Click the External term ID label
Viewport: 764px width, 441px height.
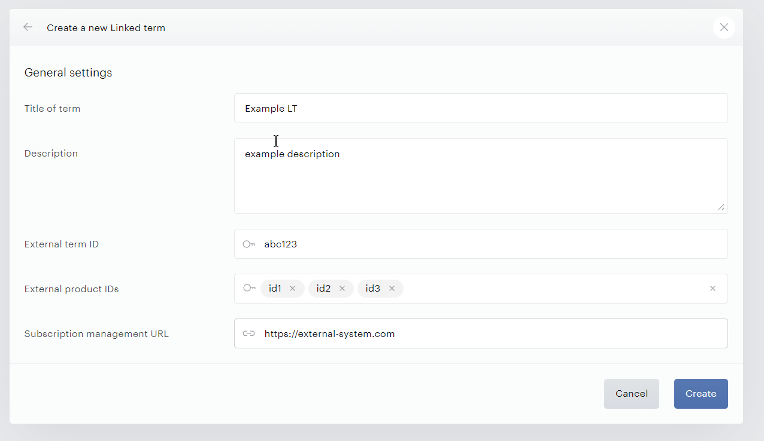click(62, 244)
